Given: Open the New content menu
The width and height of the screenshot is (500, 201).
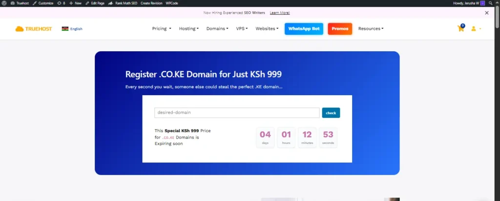Looking at the screenshot, I should 75,3.
